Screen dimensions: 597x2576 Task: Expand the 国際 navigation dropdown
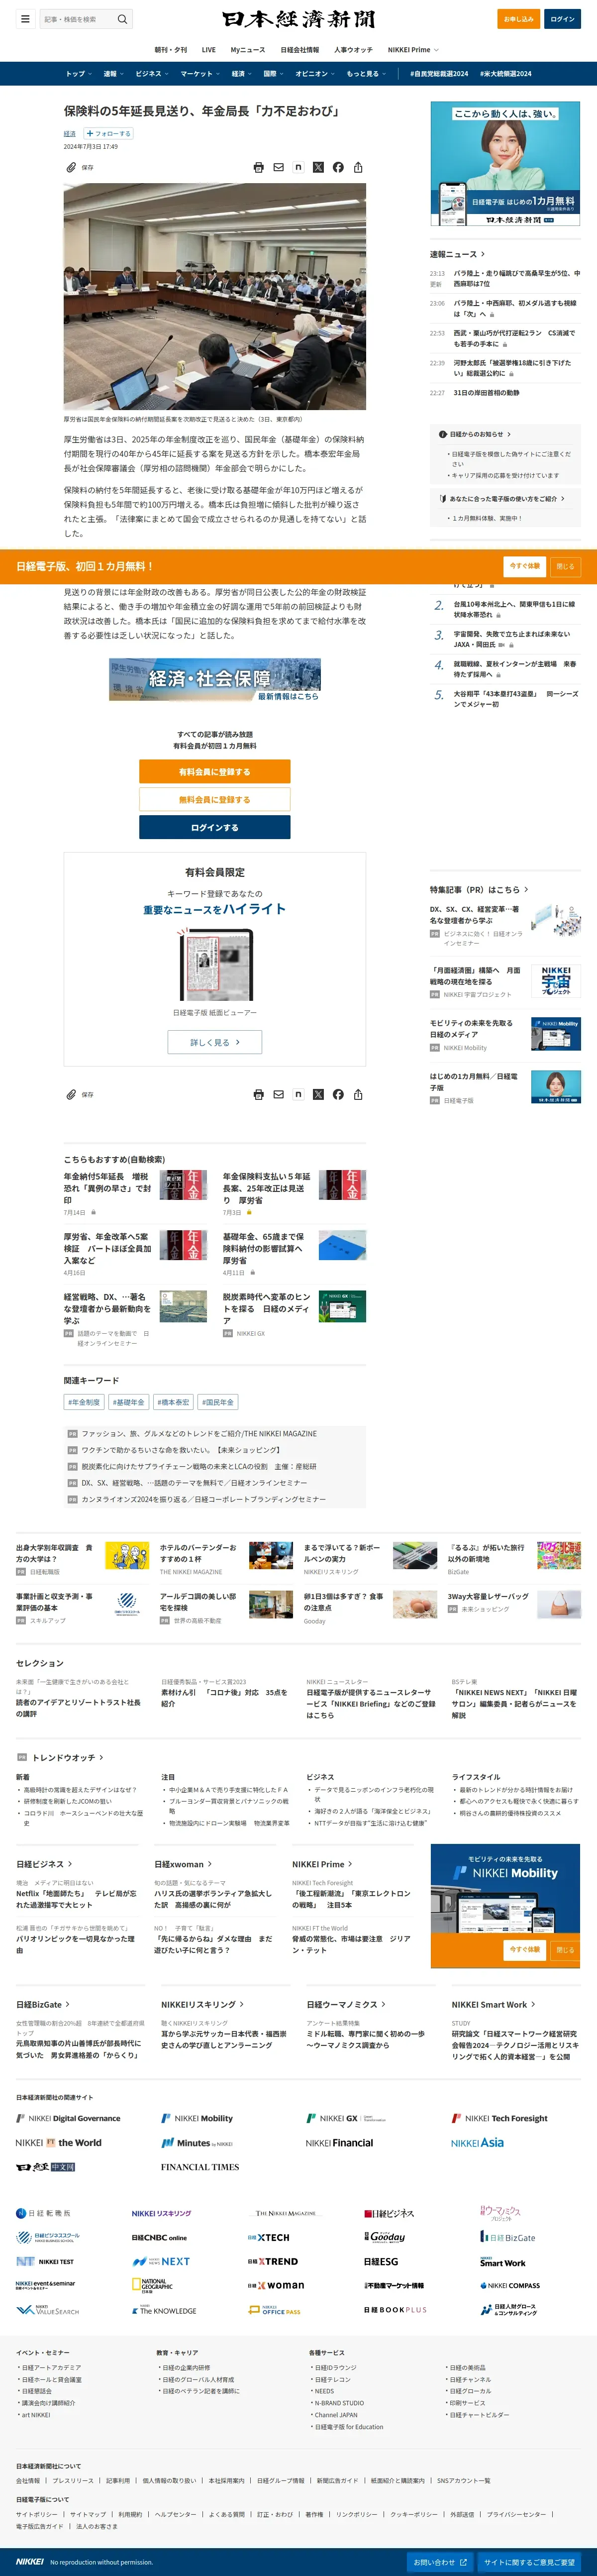274,73
